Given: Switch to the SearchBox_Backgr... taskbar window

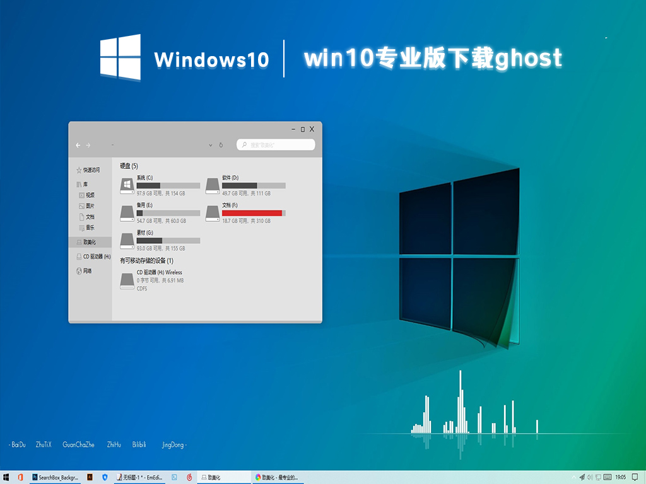Looking at the screenshot, I should [56, 477].
